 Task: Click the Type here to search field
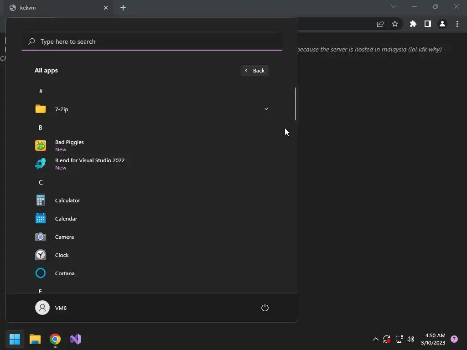[152, 41]
